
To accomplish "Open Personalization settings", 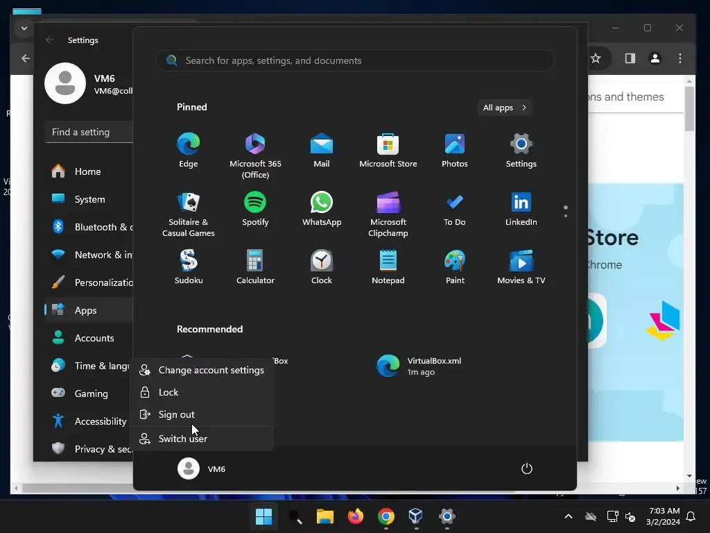I will (x=89, y=283).
